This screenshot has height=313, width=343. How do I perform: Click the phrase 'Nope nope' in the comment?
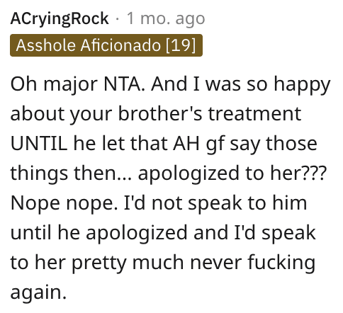63,203
